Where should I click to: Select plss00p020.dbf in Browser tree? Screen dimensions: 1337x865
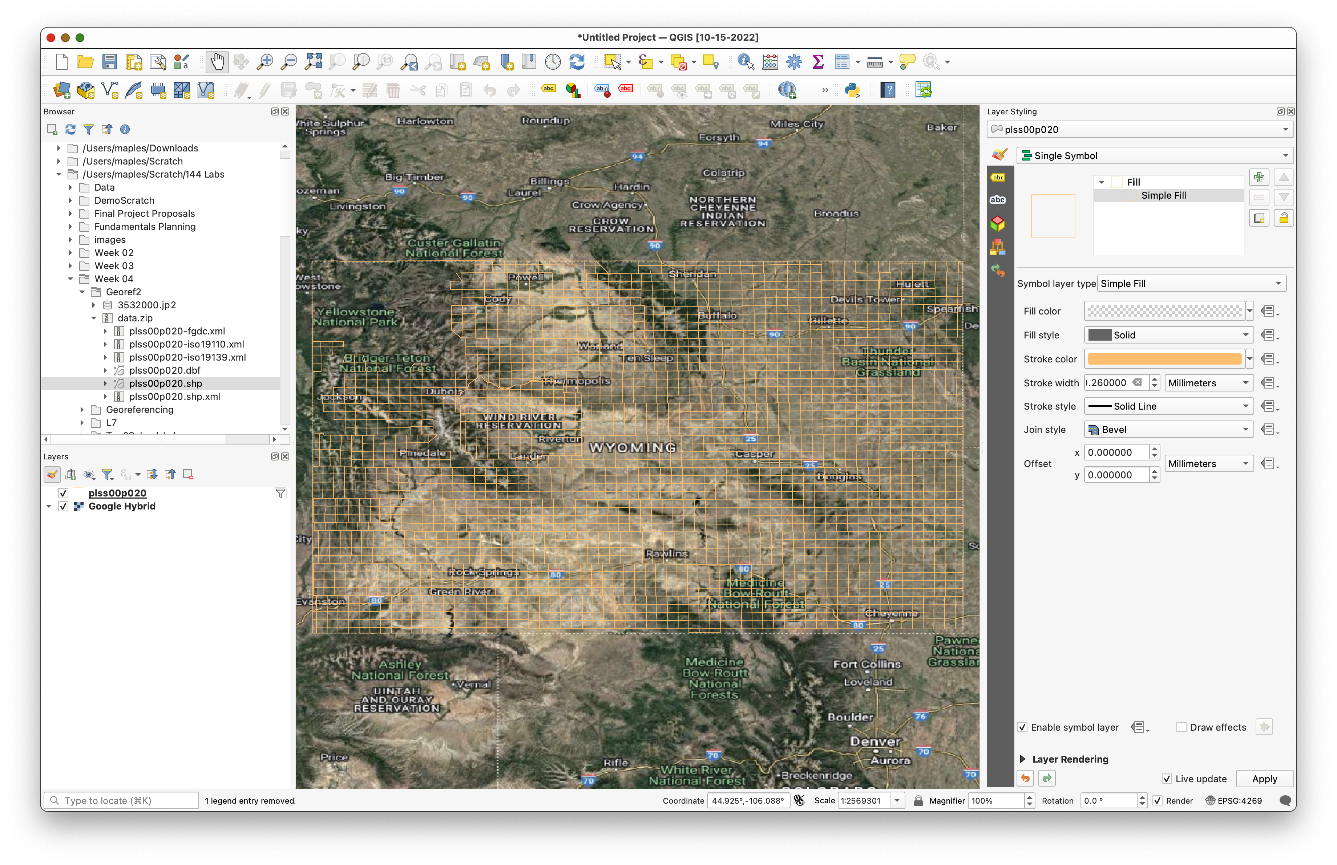(x=165, y=370)
